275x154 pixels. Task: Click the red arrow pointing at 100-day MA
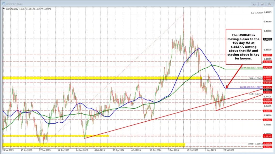point(234,76)
